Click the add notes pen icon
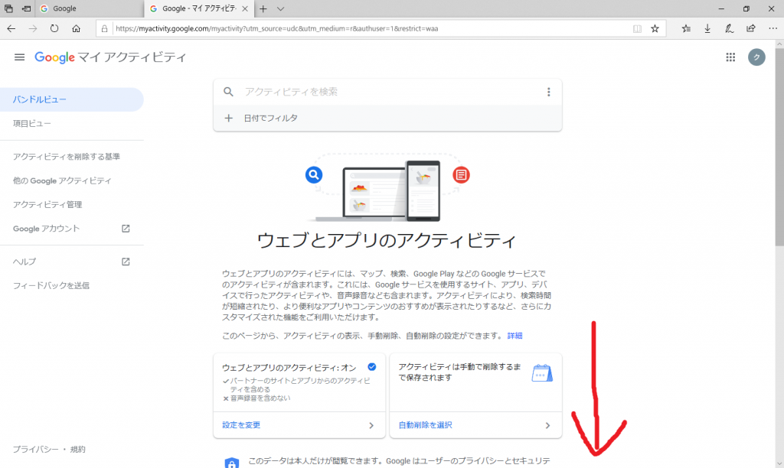 tap(729, 29)
